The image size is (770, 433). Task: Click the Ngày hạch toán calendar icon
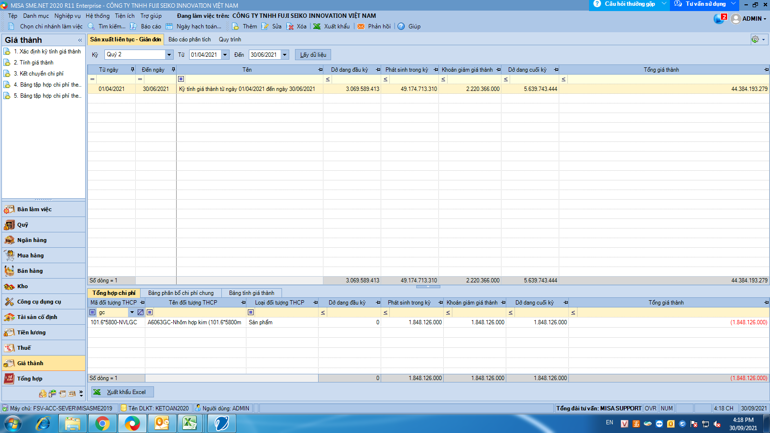169,26
